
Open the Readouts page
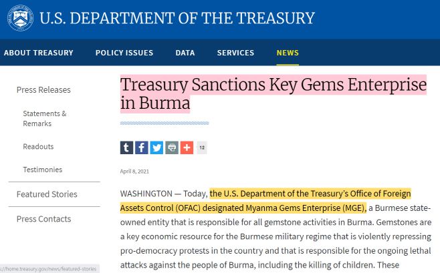[x=38, y=146]
